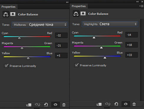Collapse the Midtones panel with the double arrows
The image size is (144, 109).
coord(67,2)
